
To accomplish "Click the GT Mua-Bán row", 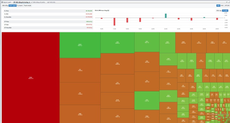I will click(x=48, y=28).
